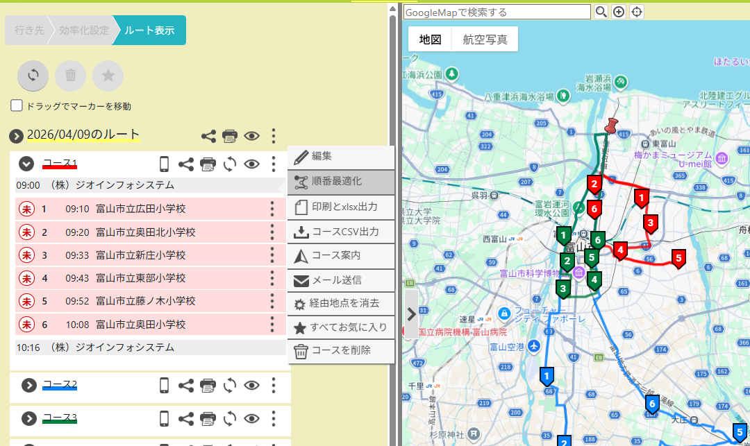Toggle visibility of コース1 with the eye icon
The image size is (750, 446).
pyautogui.click(x=251, y=164)
